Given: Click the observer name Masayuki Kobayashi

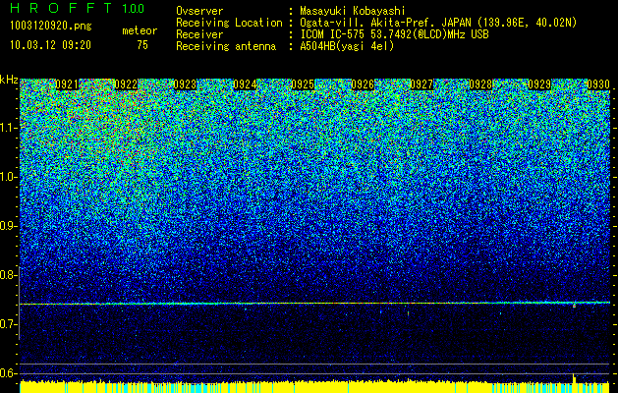Looking at the screenshot, I should (353, 11).
